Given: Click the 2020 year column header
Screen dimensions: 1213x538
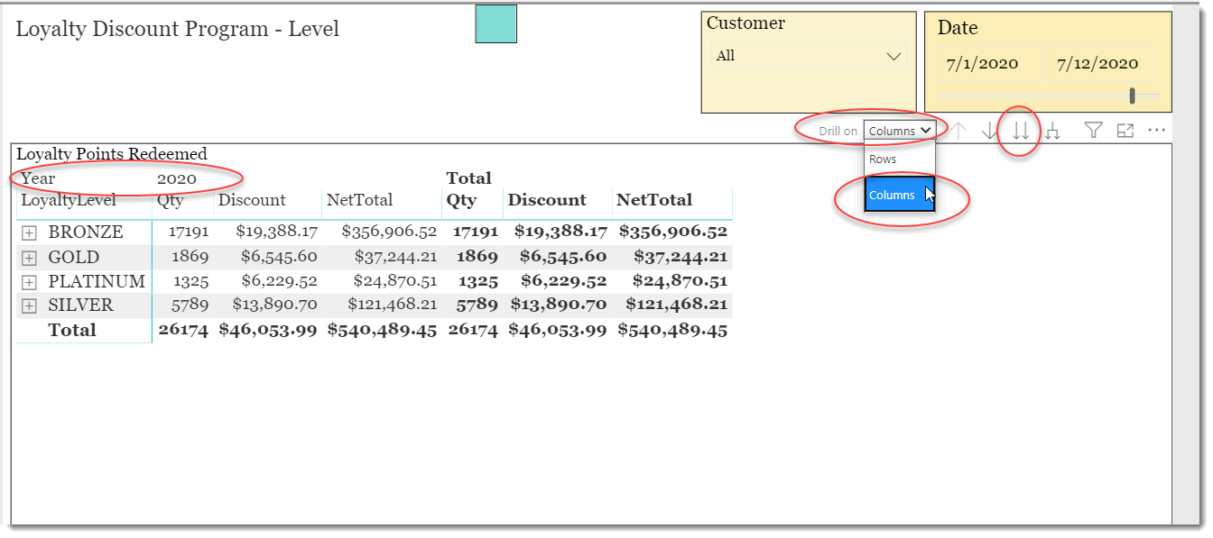Looking at the screenshot, I should pyautogui.click(x=177, y=178).
